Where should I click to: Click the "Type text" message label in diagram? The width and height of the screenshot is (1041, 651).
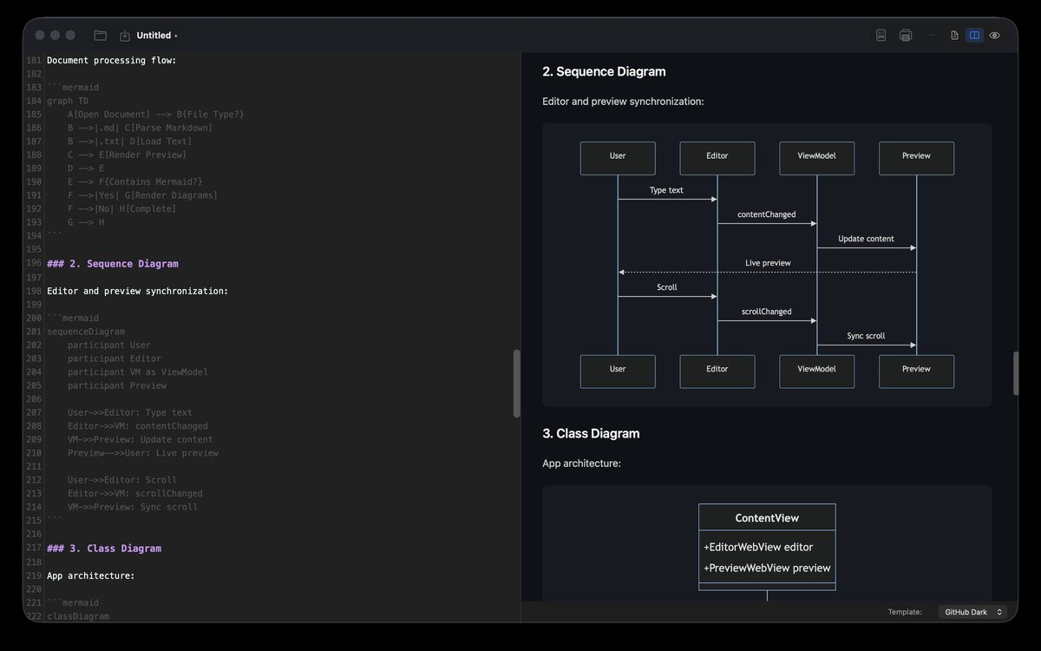click(666, 190)
